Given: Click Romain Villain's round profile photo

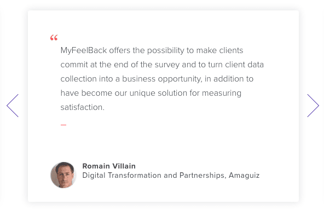Looking at the screenshot, I should 63,175.
